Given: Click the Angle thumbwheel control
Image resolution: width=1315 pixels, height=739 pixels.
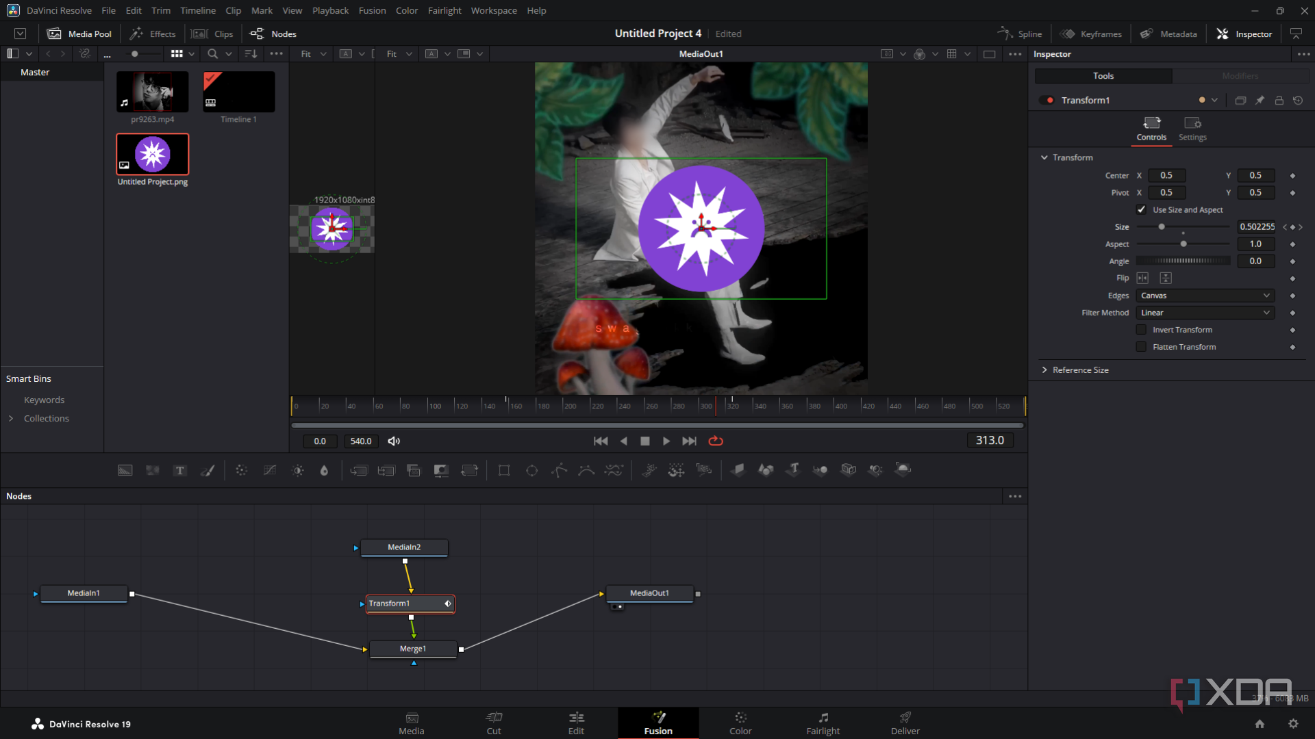Looking at the screenshot, I should [1183, 261].
